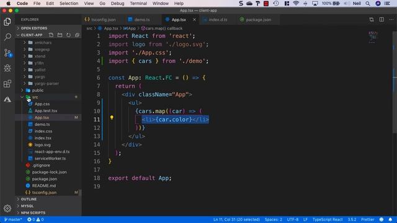Image resolution: width=397 pixels, height=223 pixels.
Task: Collapse the CLIENT-APP section
Action: click(32, 35)
